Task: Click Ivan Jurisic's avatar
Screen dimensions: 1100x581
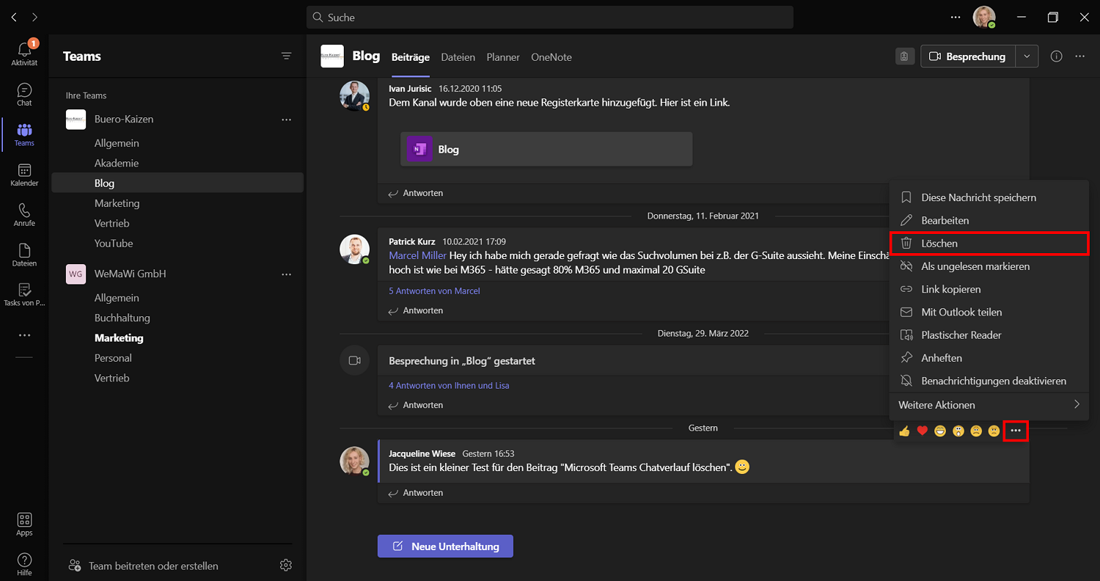Action: point(354,96)
